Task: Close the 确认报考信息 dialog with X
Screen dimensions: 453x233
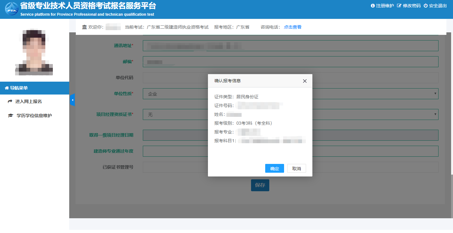Action: (x=305, y=81)
